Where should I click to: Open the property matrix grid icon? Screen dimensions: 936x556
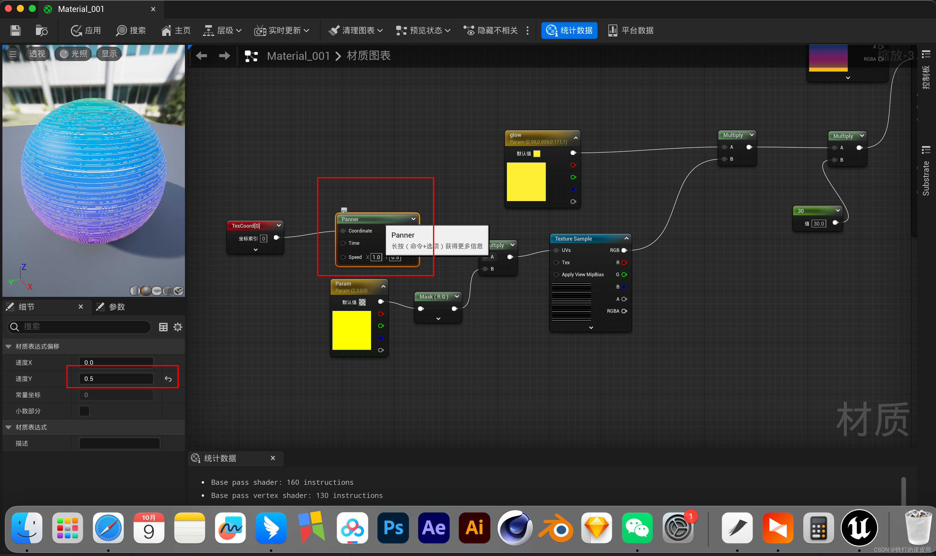(163, 327)
